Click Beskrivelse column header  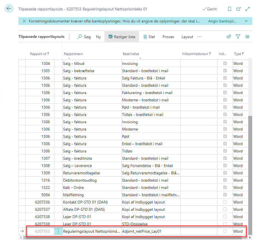(131, 54)
